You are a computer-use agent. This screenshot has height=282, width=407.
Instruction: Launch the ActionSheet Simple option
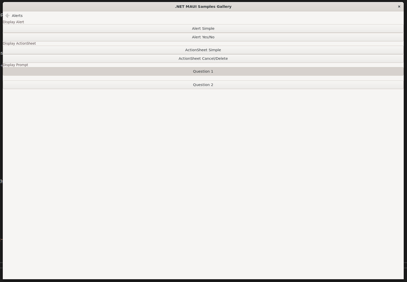pyautogui.click(x=203, y=50)
